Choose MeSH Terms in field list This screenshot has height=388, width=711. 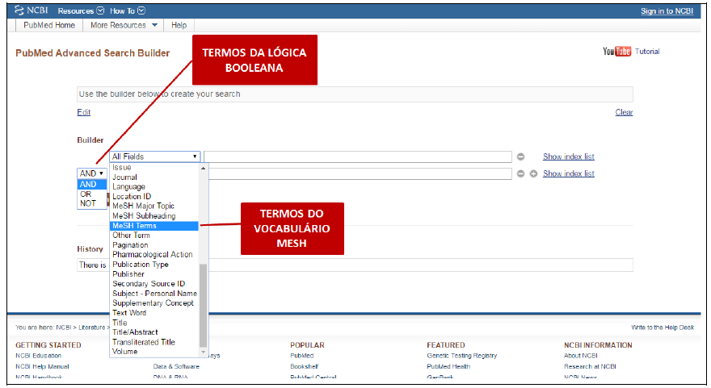point(154,226)
